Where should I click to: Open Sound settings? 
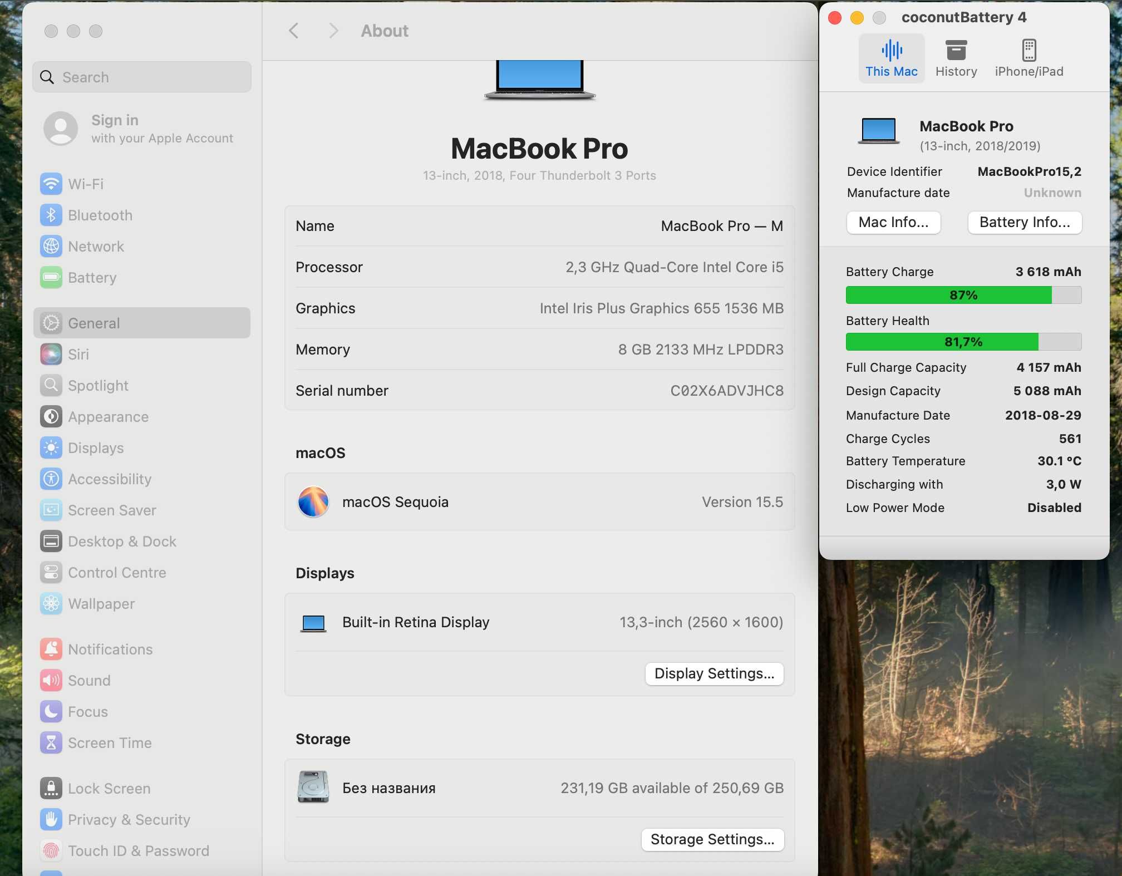point(142,681)
